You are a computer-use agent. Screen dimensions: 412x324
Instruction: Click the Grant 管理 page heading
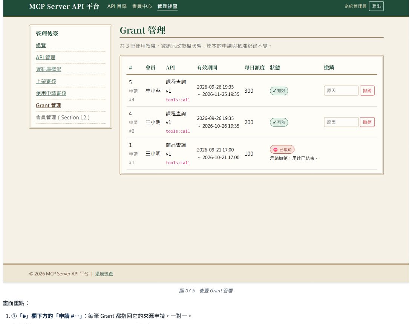142,31
